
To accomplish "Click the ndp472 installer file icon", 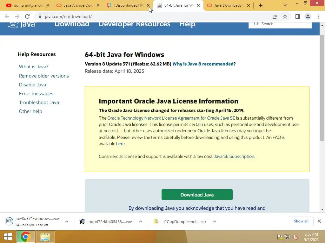I will pyautogui.click(x=82, y=221).
